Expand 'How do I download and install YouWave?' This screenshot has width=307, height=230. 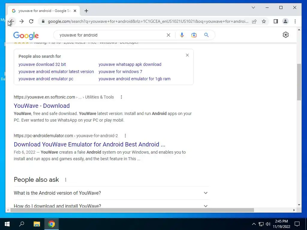111,205
